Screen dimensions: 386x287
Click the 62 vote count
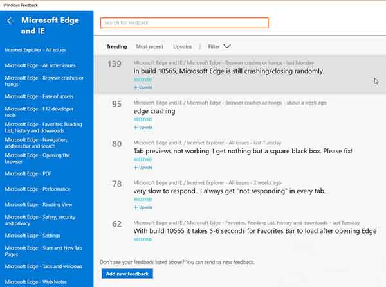click(116, 224)
